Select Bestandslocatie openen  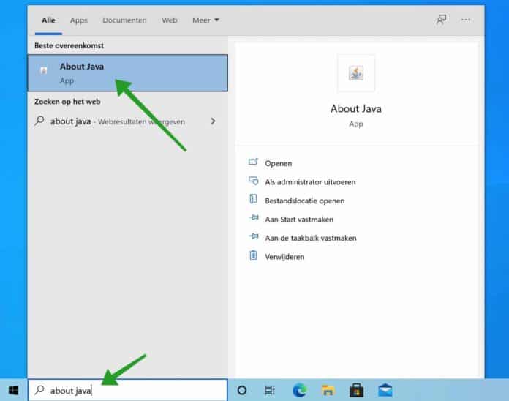click(x=304, y=200)
